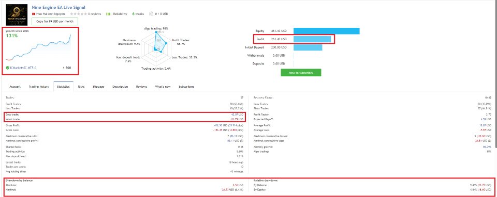Click the Vietnam flag icon beside author
Image resolution: width=497 pixels, height=197 pixels.
33,14
